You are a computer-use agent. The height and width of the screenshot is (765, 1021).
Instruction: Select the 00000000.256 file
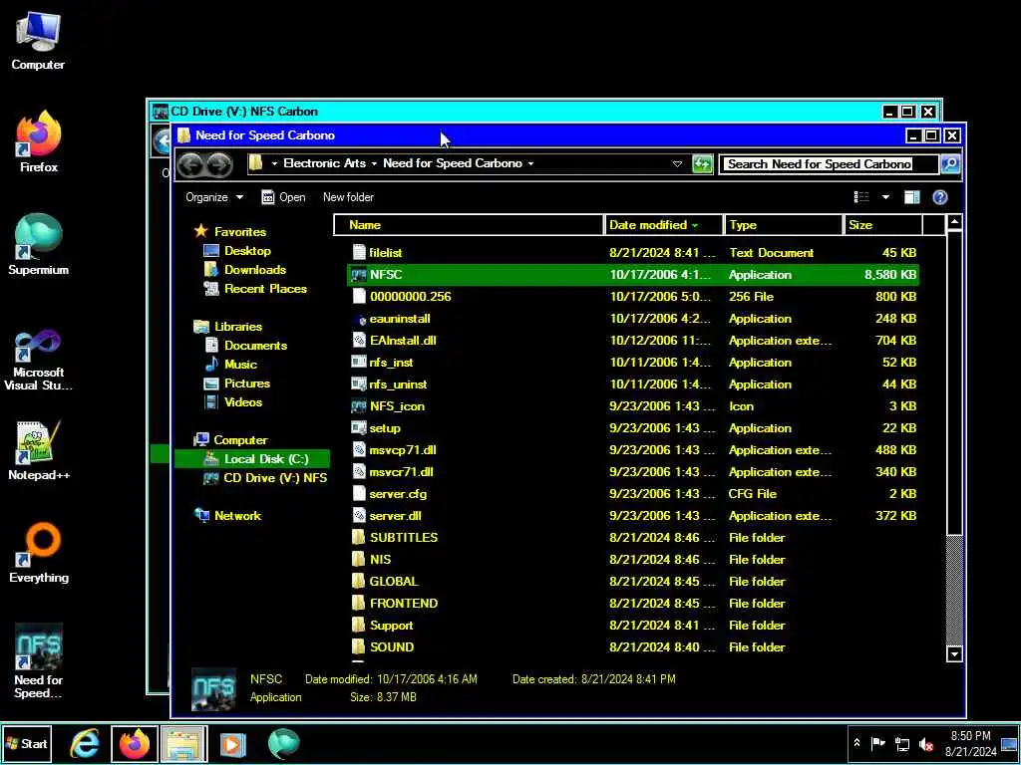click(x=633, y=297)
